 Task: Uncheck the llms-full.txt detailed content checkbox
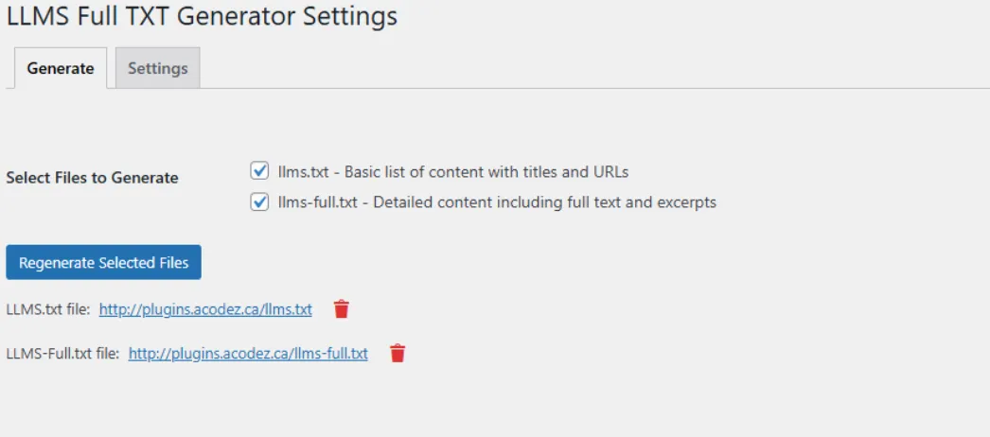(259, 201)
